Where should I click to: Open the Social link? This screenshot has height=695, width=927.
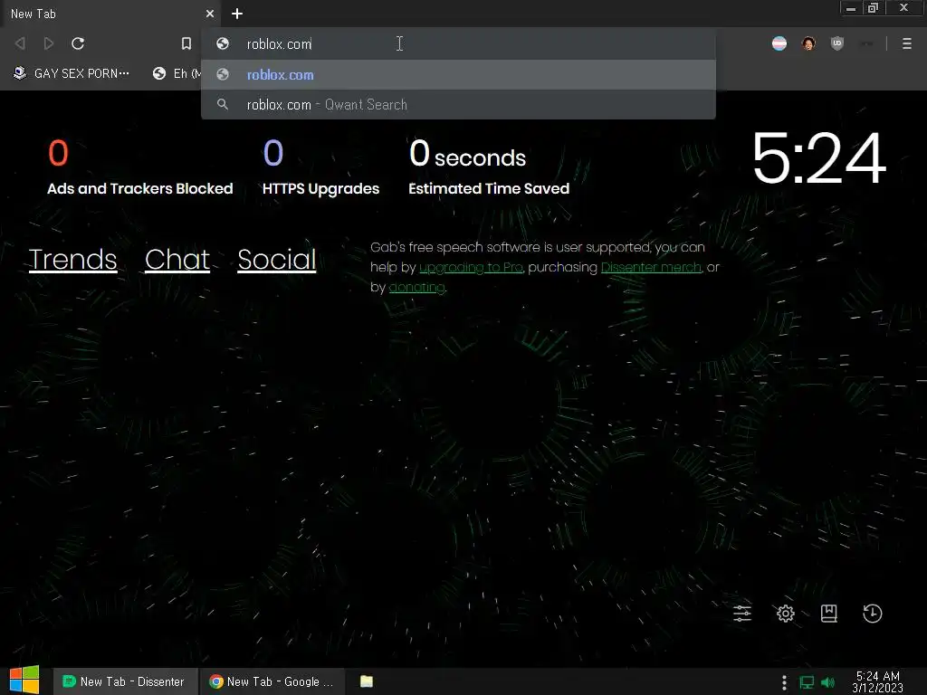click(x=277, y=260)
